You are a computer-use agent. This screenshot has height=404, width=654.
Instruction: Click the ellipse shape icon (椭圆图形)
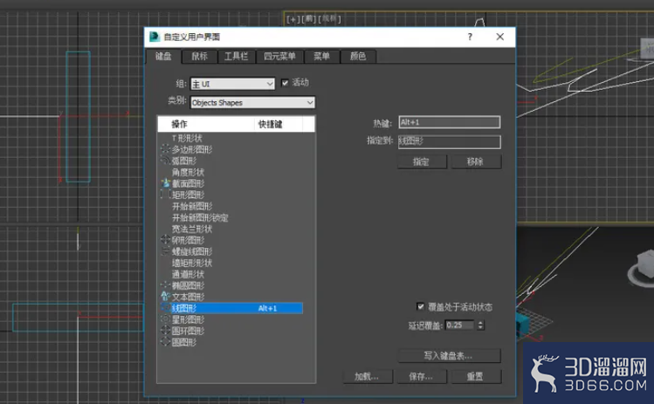[165, 285]
